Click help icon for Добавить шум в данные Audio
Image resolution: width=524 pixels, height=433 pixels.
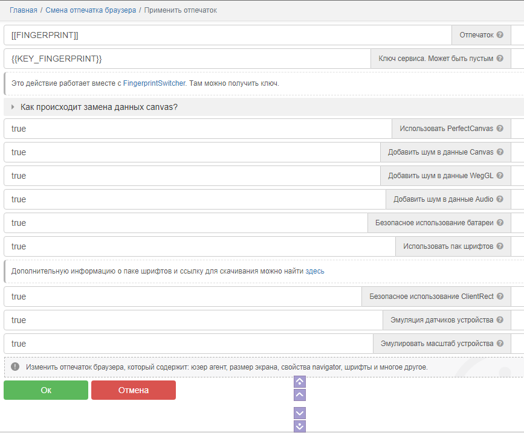[x=500, y=199]
